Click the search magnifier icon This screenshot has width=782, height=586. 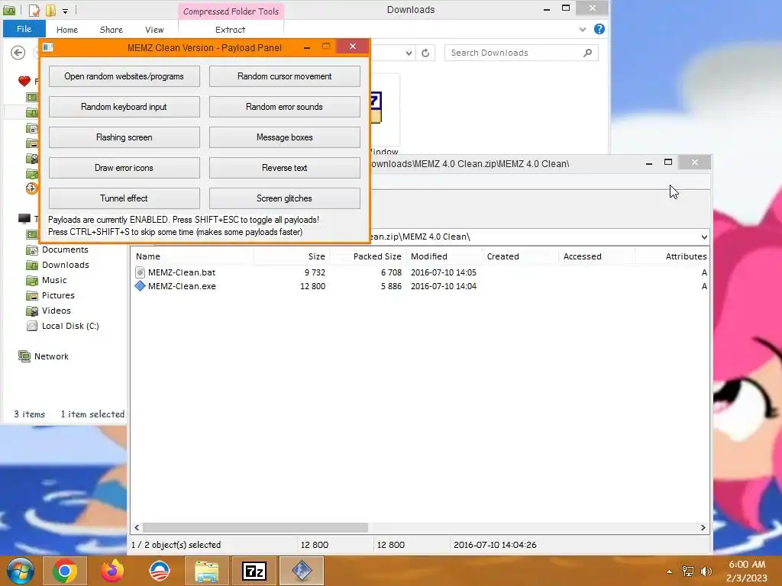coord(588,53)
